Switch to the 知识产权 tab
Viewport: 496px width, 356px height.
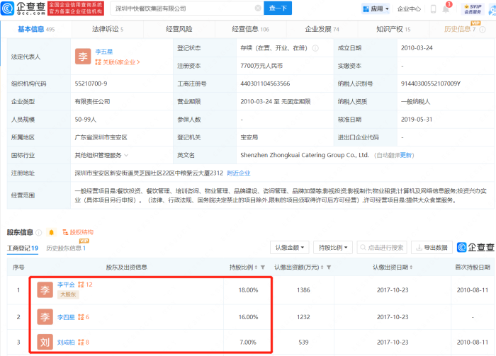[x=393, y=30]
